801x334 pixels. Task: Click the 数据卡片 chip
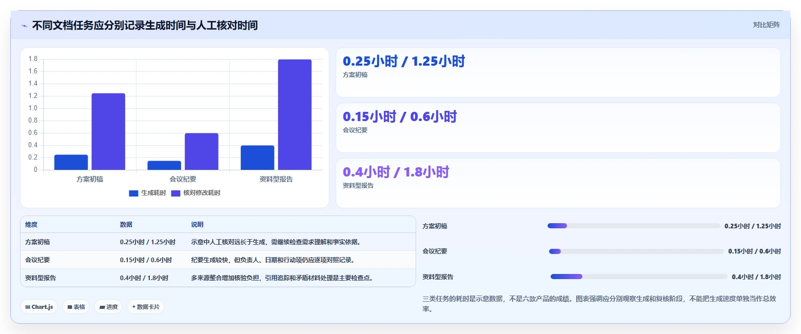coord(146,307)
